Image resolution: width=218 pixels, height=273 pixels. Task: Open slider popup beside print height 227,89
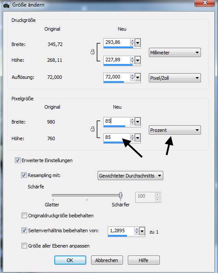click(x=137, y=60)
